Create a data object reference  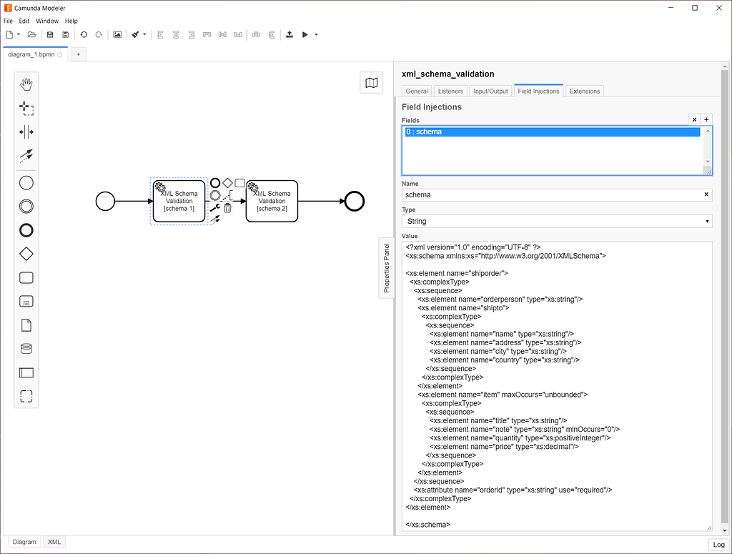pos(26,325)
